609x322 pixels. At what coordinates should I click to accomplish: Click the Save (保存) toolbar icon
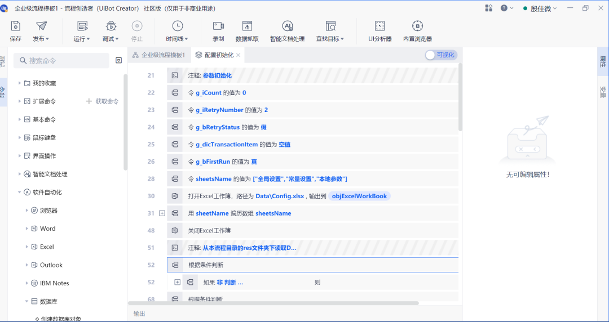tap(16, 26)
